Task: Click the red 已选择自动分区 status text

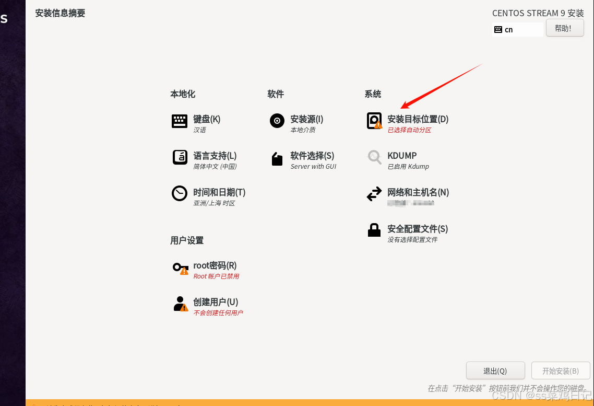Action: pos(409,130)
